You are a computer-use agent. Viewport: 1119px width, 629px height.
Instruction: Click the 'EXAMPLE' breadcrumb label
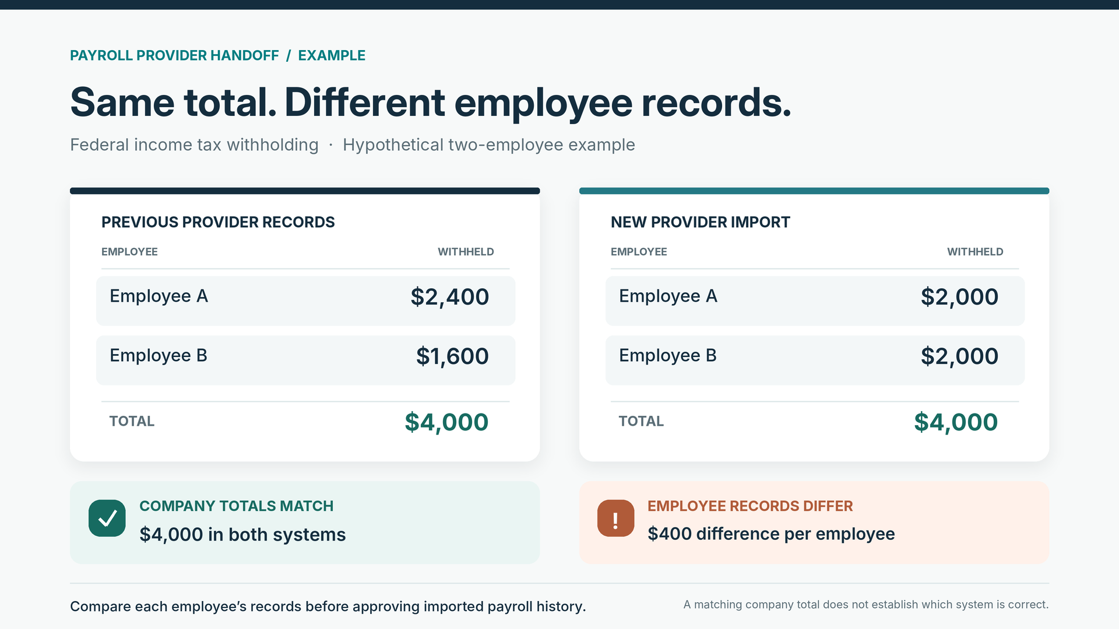pos(332,55)
